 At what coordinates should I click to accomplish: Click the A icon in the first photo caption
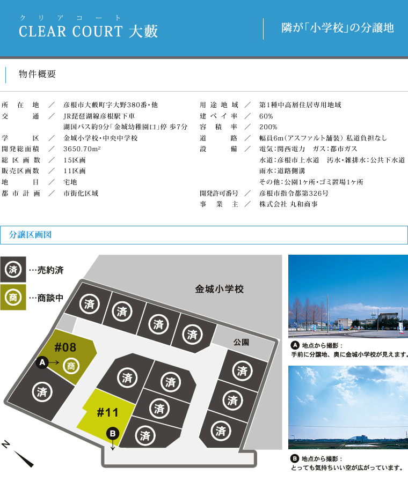(x=294, y=345)
